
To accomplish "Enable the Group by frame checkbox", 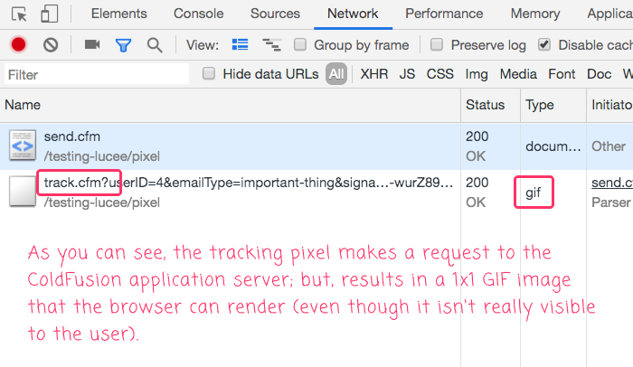I will [300, 44].
